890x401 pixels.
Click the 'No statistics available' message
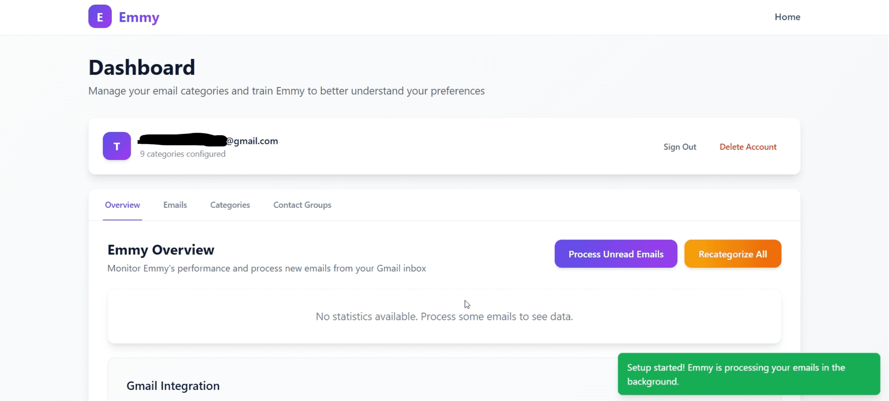444,317
